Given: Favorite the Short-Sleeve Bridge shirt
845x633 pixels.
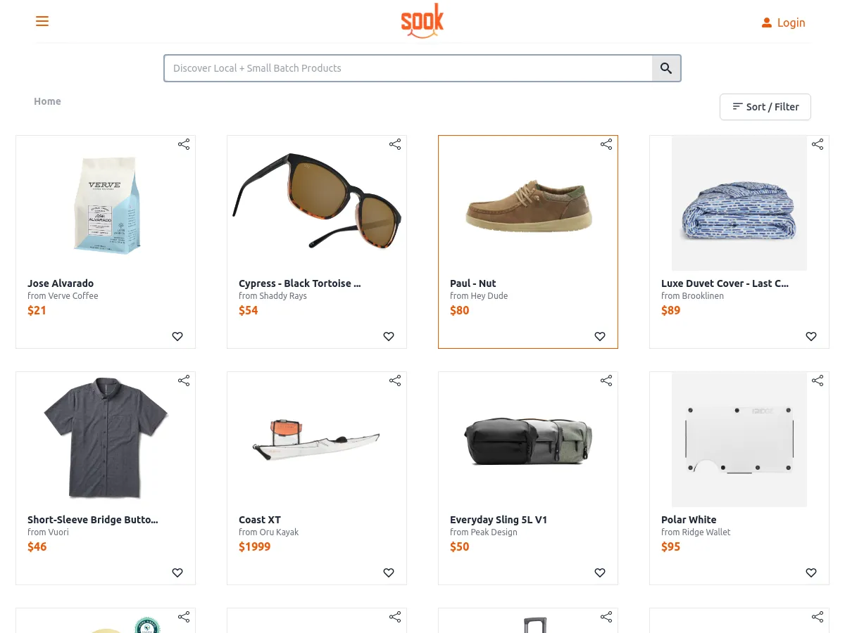Looking at the screenshot, I should [x=177, y=573].
